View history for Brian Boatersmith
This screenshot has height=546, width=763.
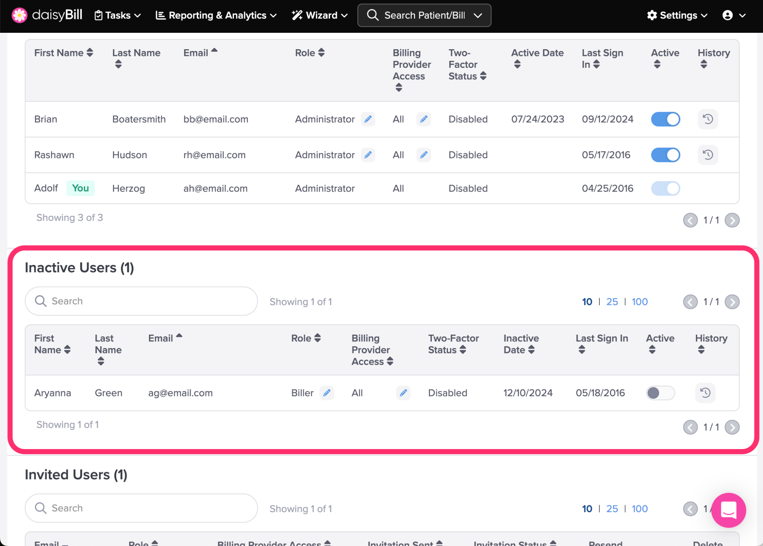(x=707, y=119)
